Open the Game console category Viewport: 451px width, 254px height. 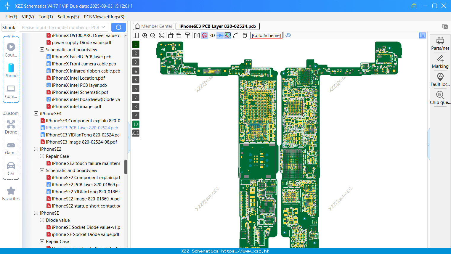pos(11,149)
